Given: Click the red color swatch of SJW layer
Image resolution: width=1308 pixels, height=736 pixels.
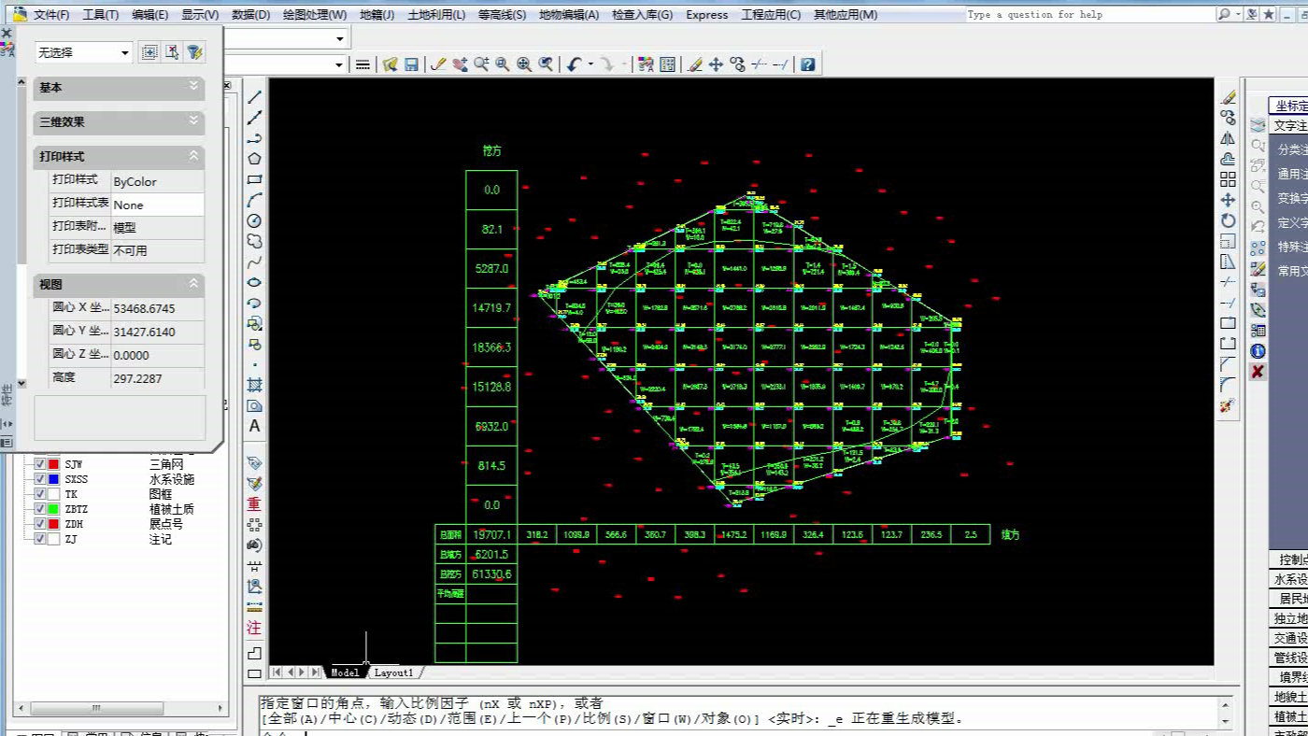Looking at the screenshot, I should 54,464.
